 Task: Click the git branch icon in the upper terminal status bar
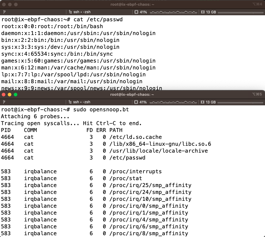[4, 12]
